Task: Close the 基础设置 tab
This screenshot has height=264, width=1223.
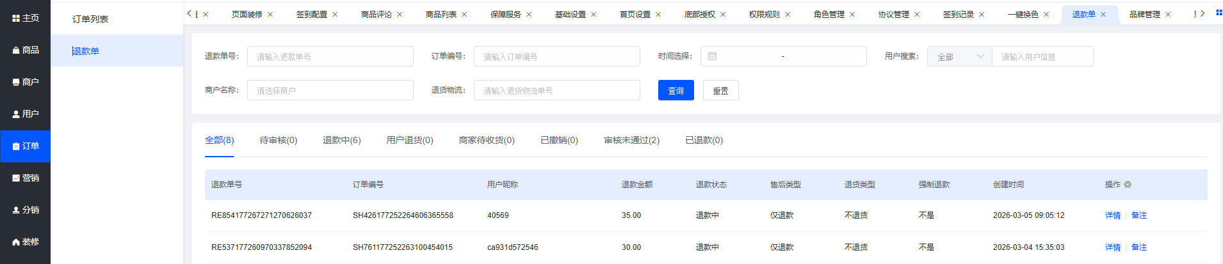Action: (594, 15)
